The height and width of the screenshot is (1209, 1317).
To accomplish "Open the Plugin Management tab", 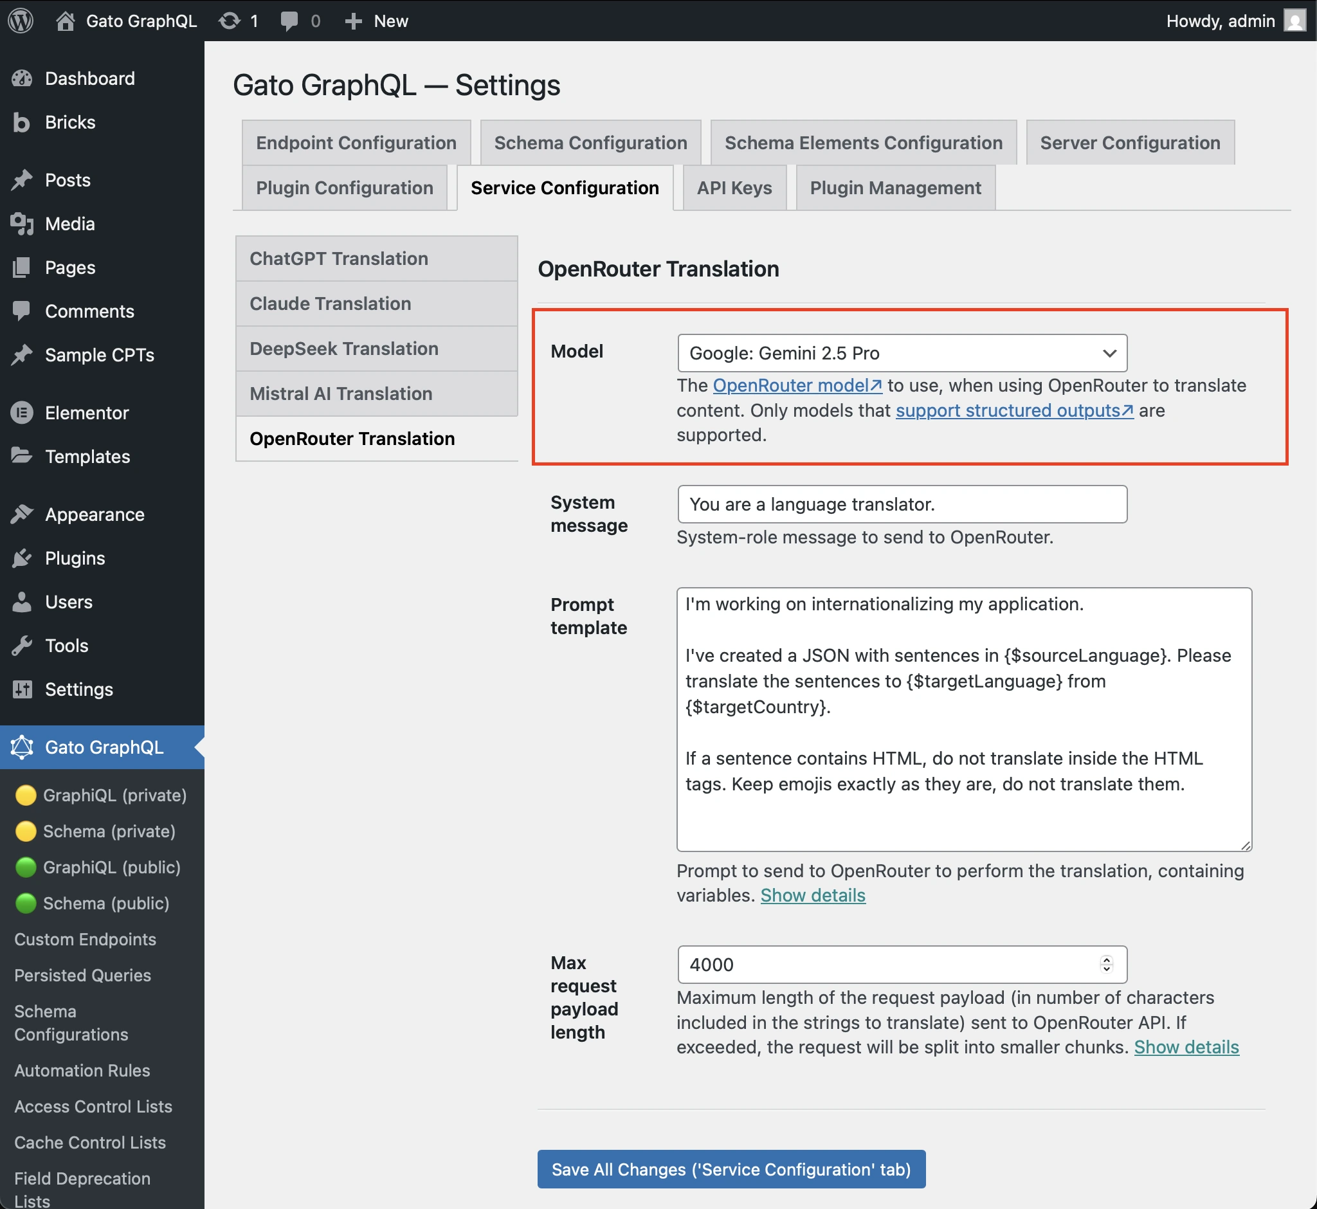I will point(895,188).
